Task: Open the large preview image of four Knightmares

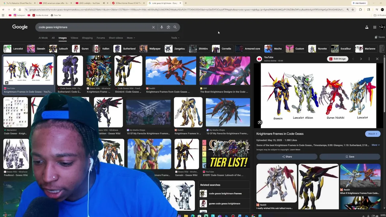Action: pyautogui.click(x=318, y=96)
